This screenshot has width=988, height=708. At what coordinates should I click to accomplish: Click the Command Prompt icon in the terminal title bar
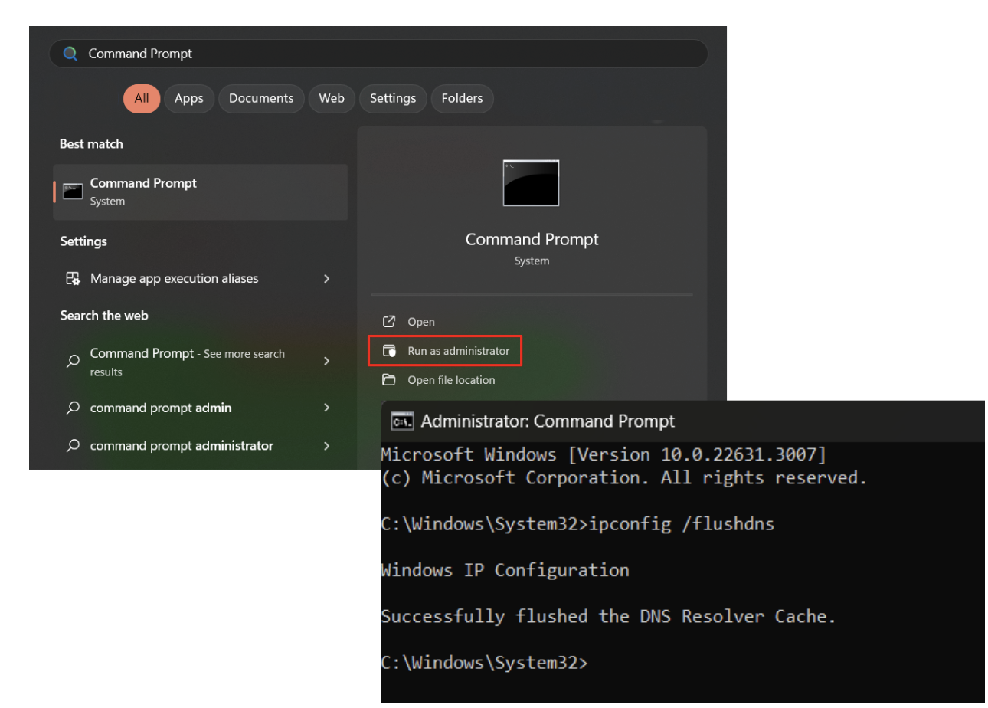coord(401,421)
